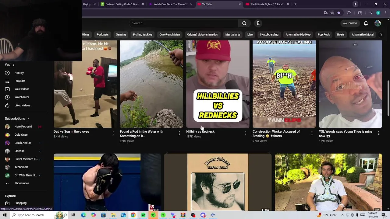390x219 pixels.
Task: Open the boxer training video thumbnail
Action: tap(107, 182)
